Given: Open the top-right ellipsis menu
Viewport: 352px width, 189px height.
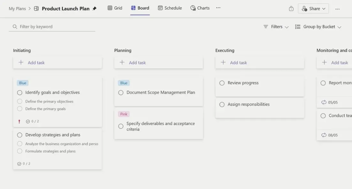Looking at the screenshot, I should tap(337, 9).
